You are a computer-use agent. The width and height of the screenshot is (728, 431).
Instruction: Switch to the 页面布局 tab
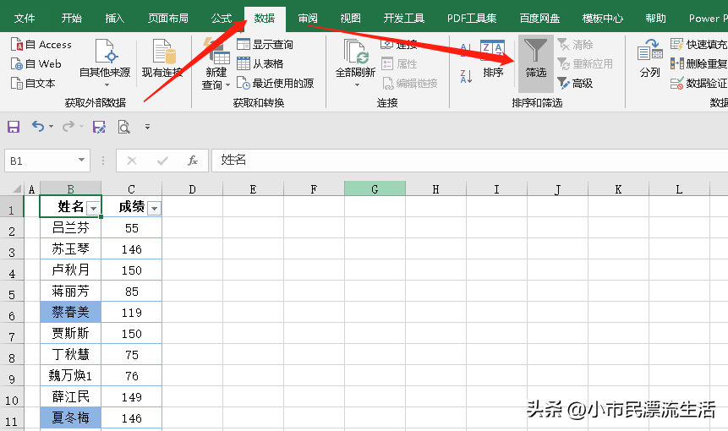point(168,19)
